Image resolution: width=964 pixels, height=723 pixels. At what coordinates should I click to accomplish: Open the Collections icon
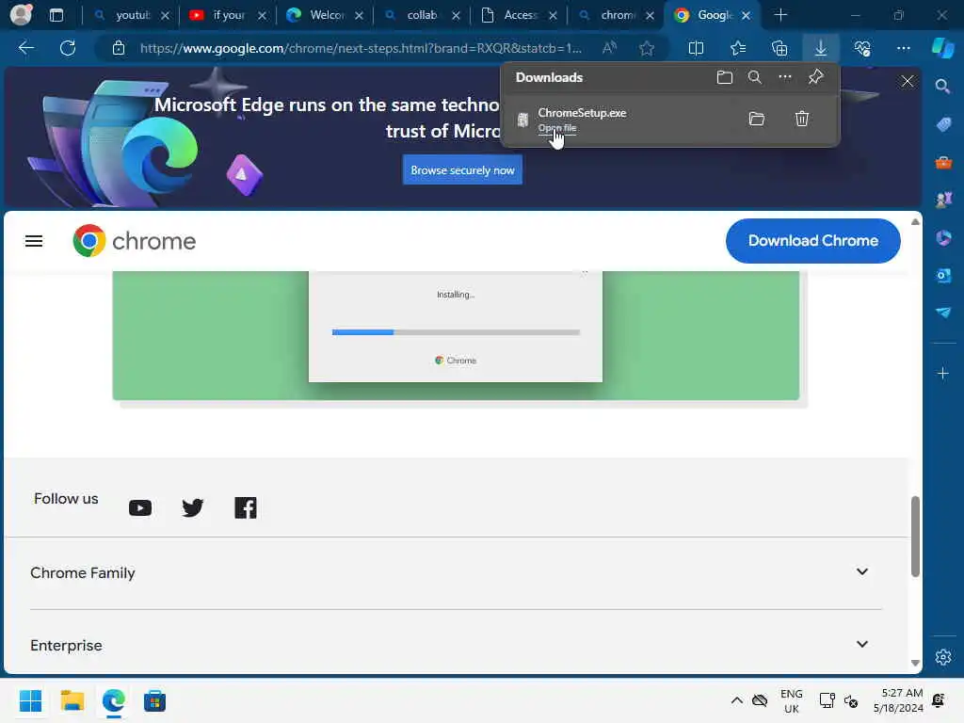pos(779,48)
